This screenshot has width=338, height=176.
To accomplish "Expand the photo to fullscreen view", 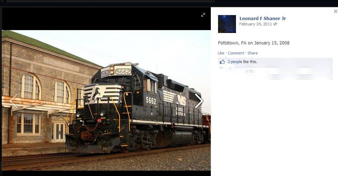I will [x=203, y=15].
